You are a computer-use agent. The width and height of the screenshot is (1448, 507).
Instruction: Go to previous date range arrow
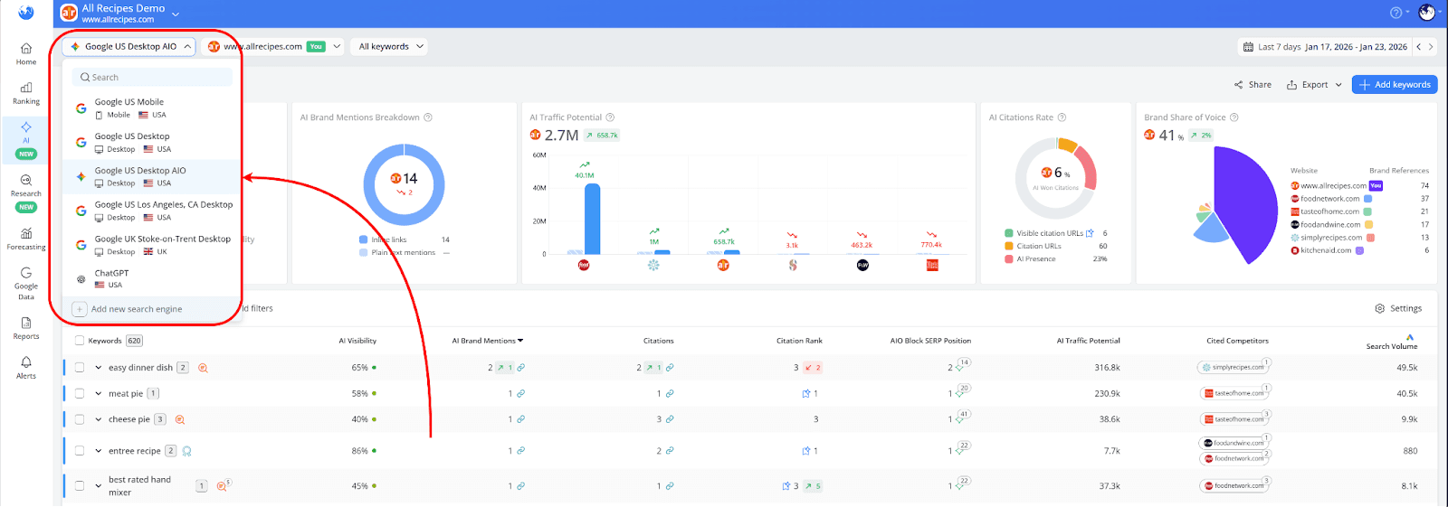point(1419,47)
